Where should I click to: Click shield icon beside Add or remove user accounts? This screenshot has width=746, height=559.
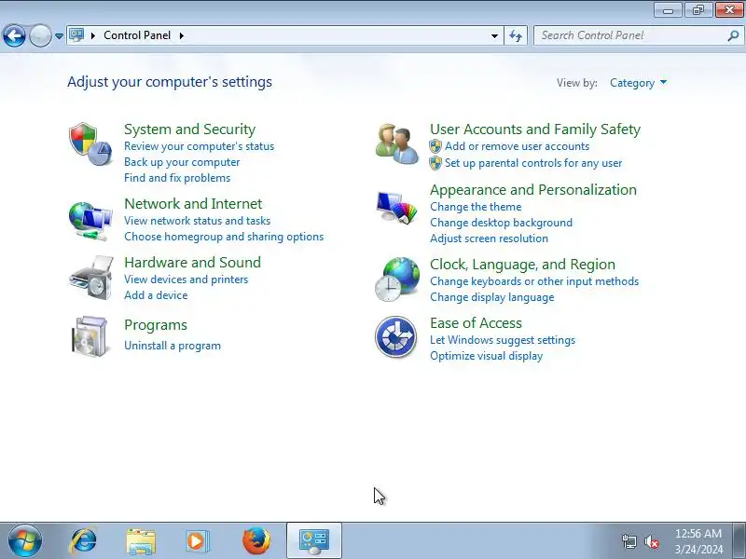tap(435, 146)
